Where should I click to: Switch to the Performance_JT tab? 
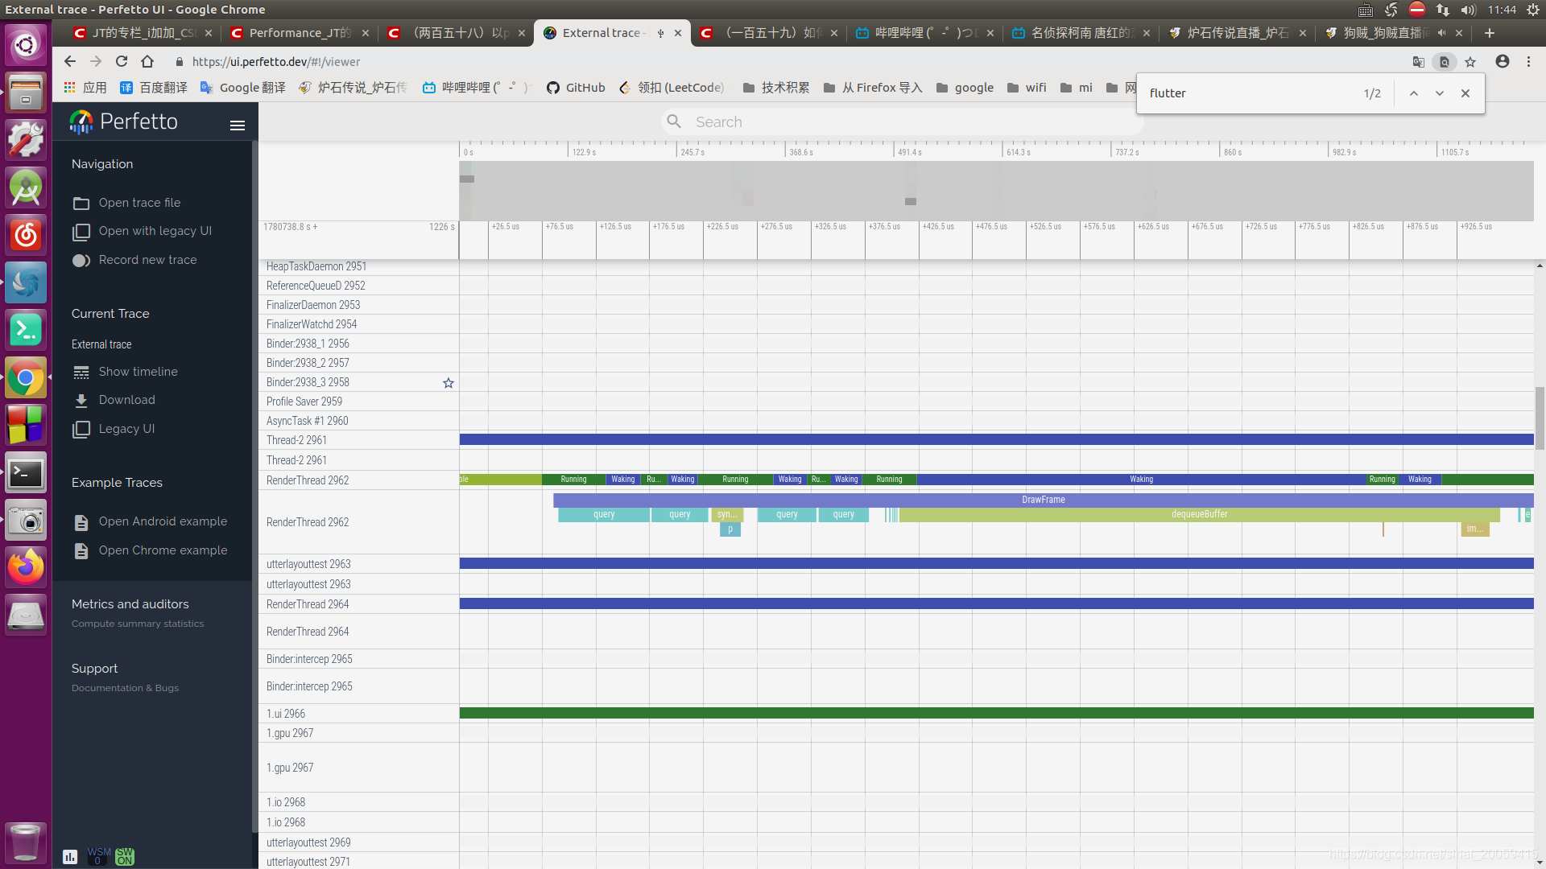pos(300,33)
